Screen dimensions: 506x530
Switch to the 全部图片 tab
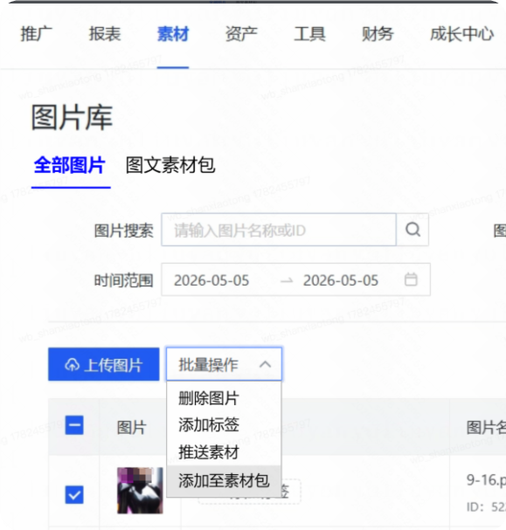tap(70, 165)
